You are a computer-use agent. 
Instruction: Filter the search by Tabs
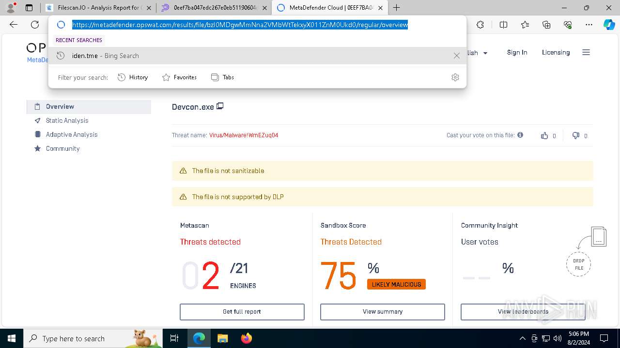(x=222, y=77)
